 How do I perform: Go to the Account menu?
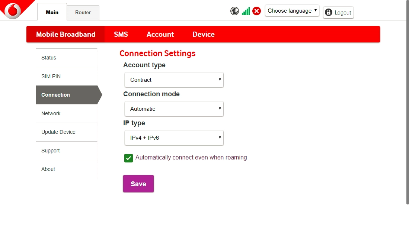coord(160,35)
